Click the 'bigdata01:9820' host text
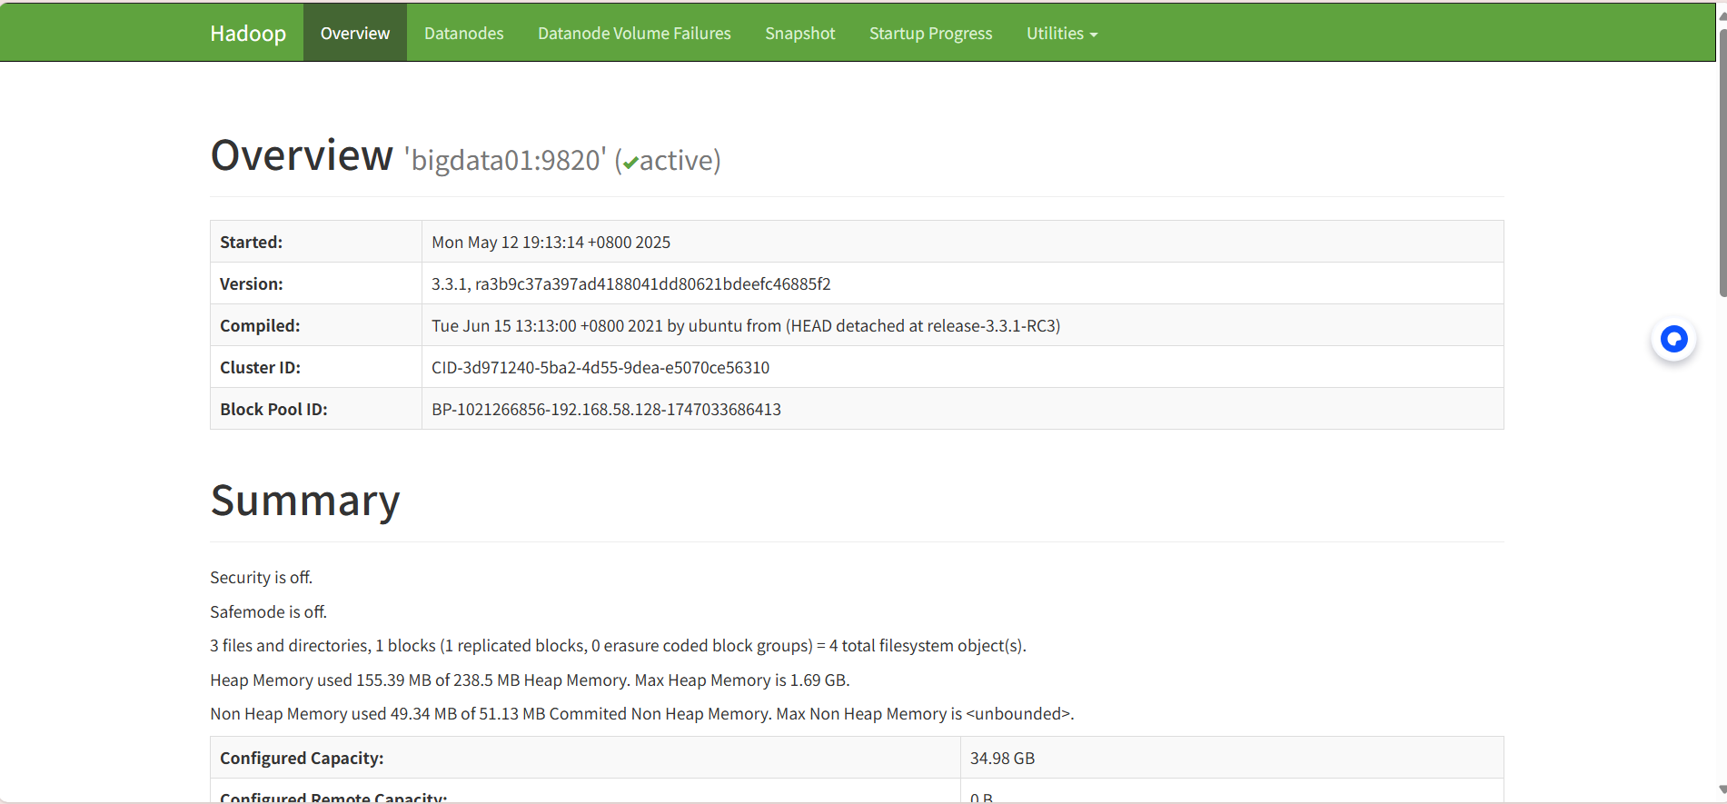 coord(505,161)
